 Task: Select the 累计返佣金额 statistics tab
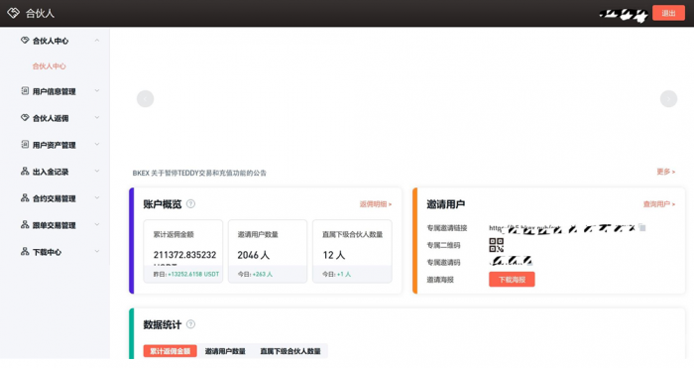point(170,351)
